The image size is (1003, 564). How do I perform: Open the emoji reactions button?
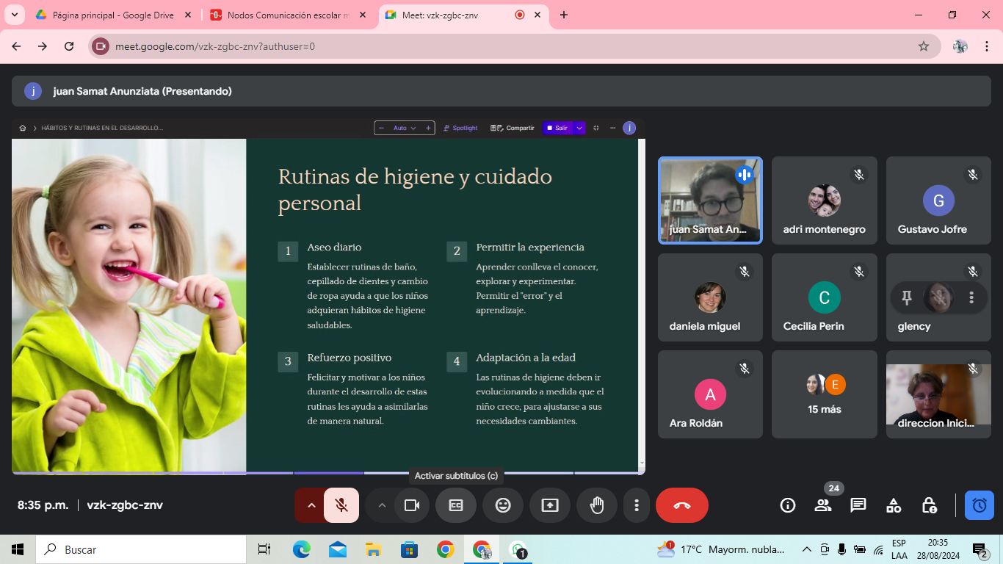[503, 505]
